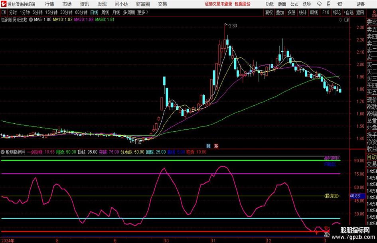This screenshot has height=243, width=377.
Task: Click the 标记 mark button
Action: coord(337,12)
